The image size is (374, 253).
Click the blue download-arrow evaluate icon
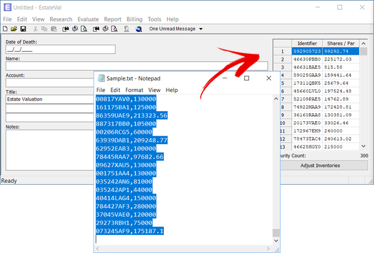click(x=75, y=29)
